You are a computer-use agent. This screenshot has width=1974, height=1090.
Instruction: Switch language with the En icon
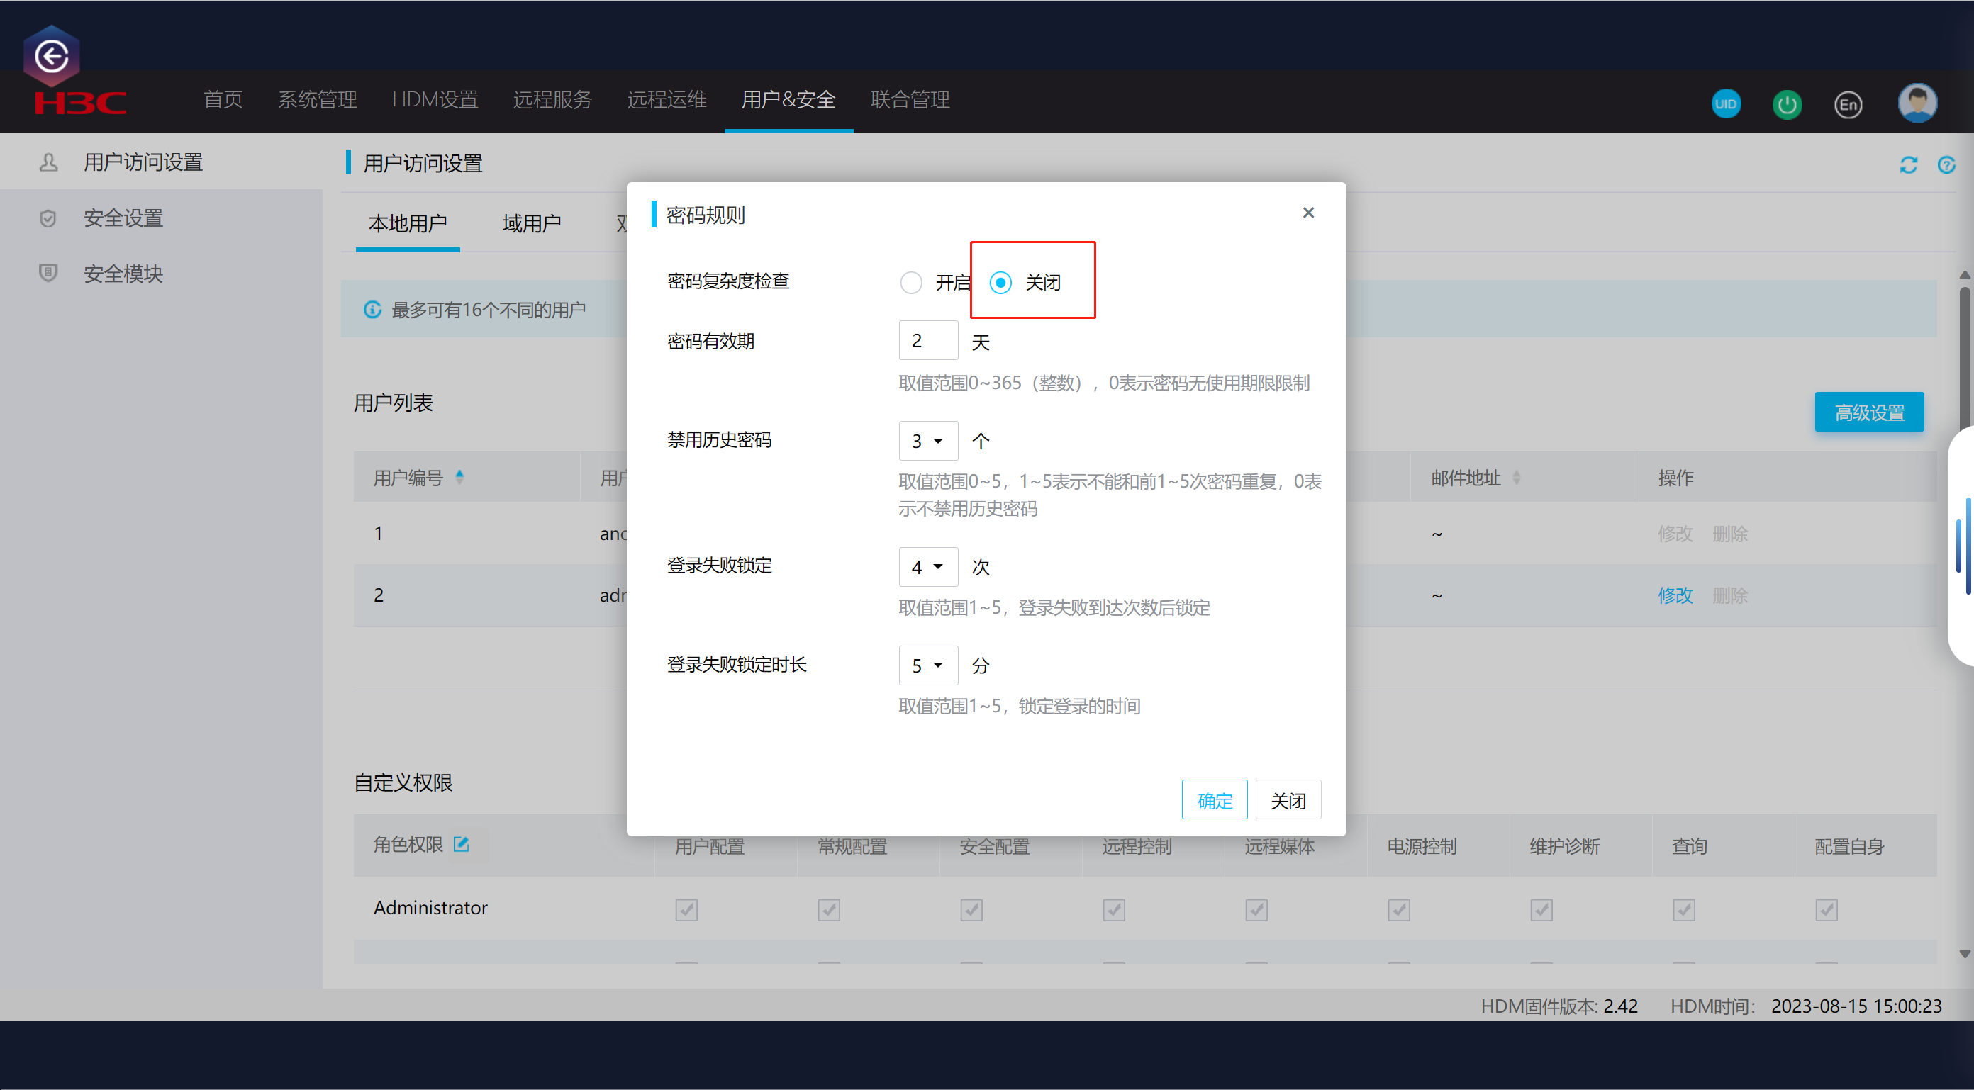pyautogui.click(x=1848, y=104)
